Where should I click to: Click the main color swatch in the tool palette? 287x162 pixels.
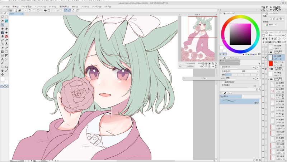pyautogui.click(x=3, y=79)
